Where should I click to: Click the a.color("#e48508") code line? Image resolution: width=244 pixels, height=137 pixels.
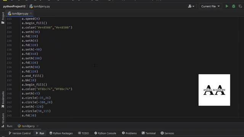(x=47, y=27)
